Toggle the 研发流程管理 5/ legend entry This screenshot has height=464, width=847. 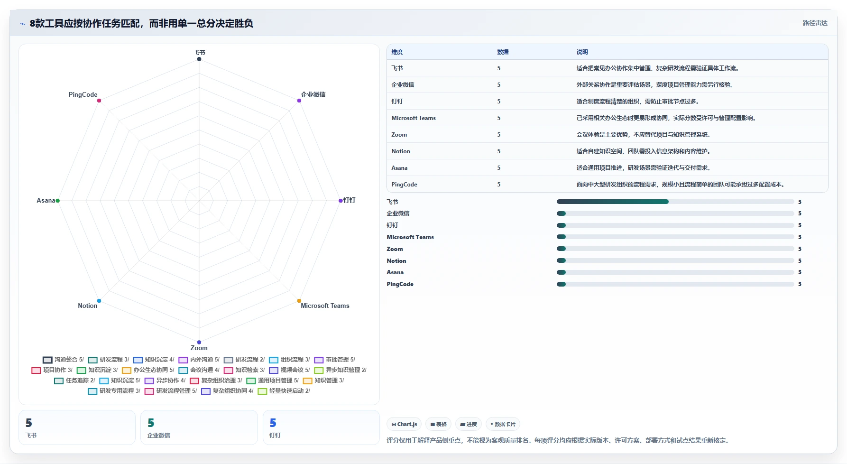pos(171,391)
